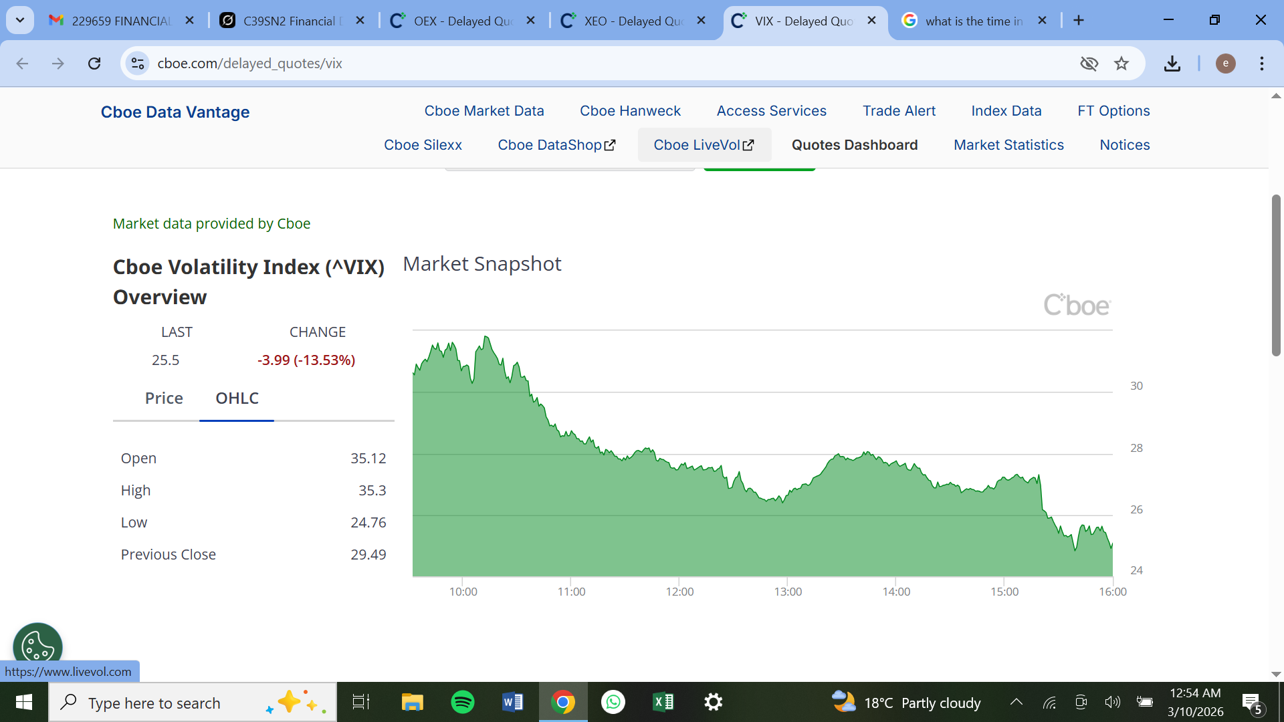Open the Wi-Fi network tray icon
1284x722 pixels.
(x=1049, y=702)
